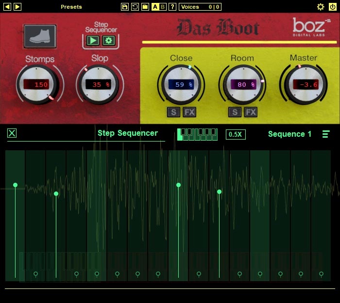
Task: Click the Voices counter box
Action: [200, 7]
